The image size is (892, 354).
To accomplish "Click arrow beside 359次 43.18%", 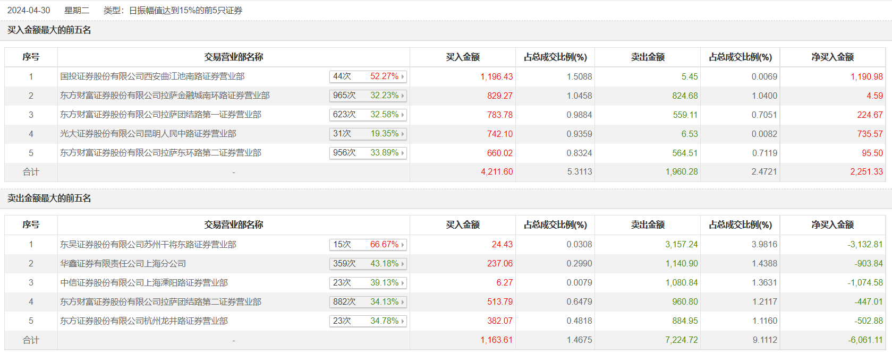I will click(x=403, y=264).
